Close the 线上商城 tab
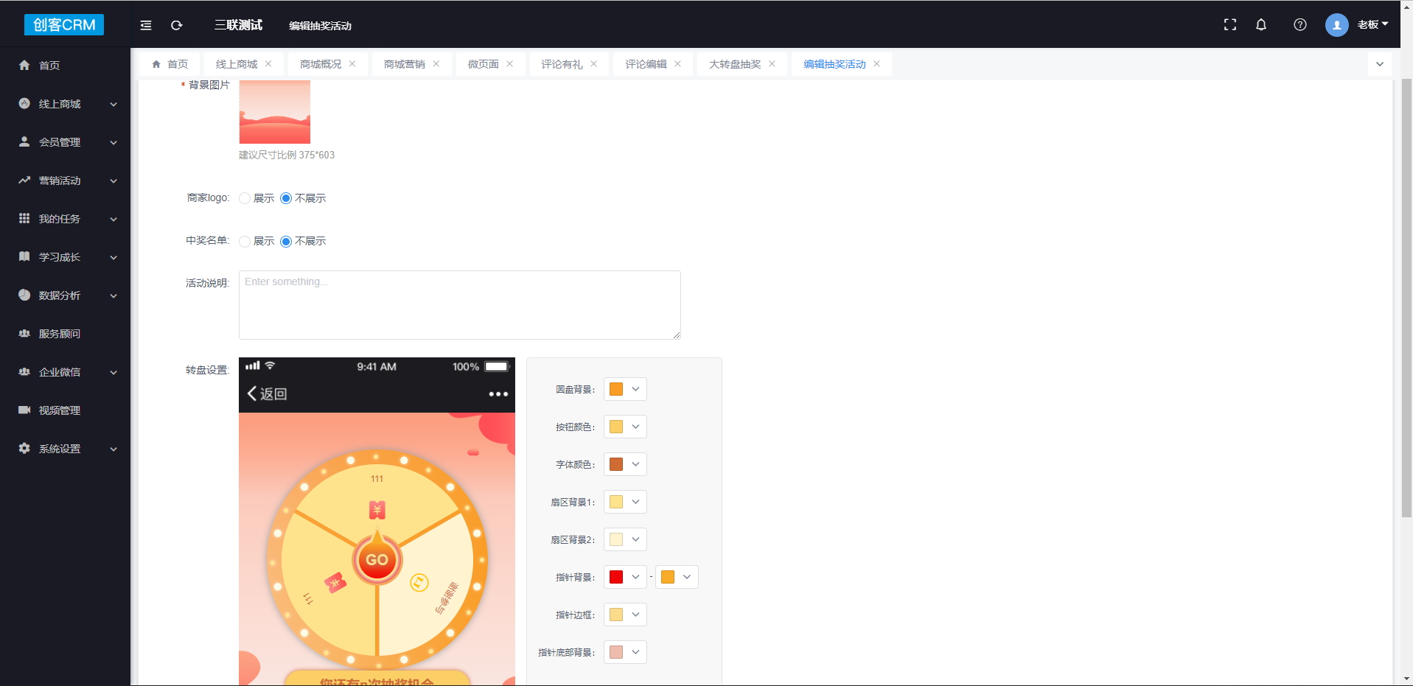1413x686 pixels. pyautogui.click(x=268, y=64)
